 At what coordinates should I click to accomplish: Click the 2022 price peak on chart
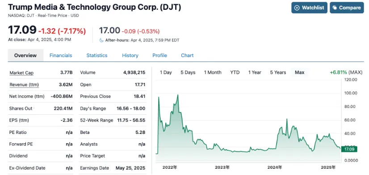178,95
